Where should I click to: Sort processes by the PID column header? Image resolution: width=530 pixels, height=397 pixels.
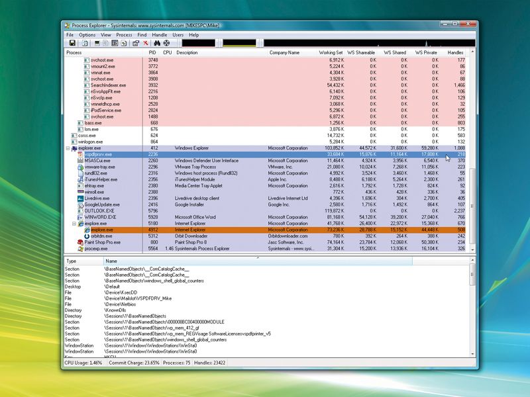(154, 53)
